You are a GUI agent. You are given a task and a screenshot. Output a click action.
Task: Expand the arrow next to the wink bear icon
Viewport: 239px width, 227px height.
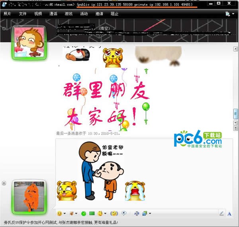[x=76, y=213]
